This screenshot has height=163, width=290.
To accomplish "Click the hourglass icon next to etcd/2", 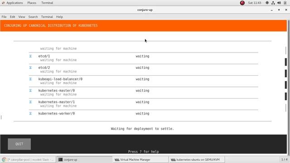I will [x=30, y=67].
